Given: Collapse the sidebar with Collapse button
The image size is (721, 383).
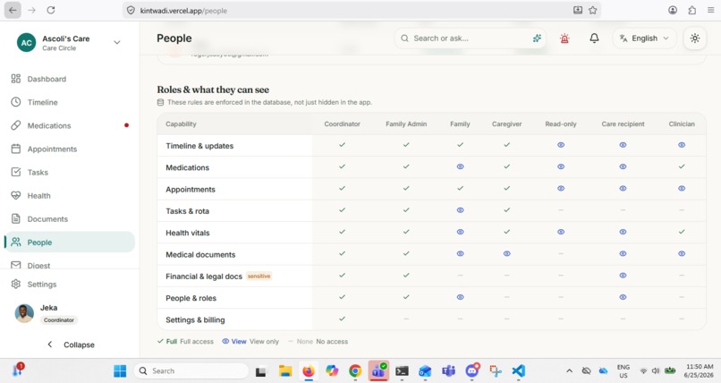Looking at the screenshot, I should coord(71,345).
